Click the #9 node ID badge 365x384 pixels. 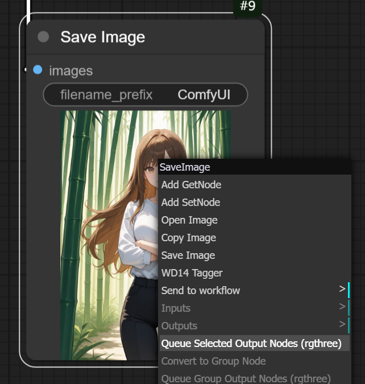tap(248, 6)
